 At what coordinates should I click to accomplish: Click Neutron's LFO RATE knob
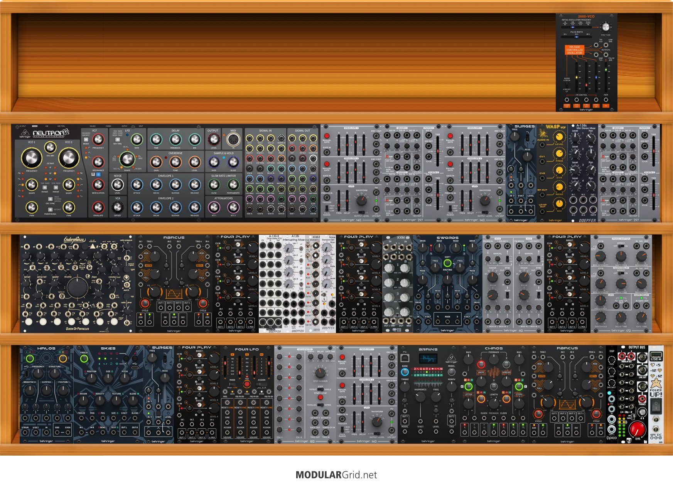pos(137,139)
